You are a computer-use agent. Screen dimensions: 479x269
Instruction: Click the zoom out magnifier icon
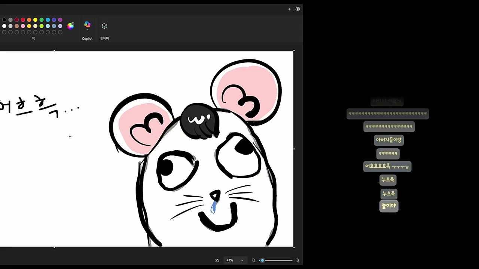click(253, 260)
